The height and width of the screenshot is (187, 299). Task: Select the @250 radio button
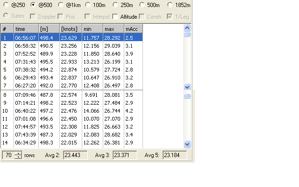[x=7, y=5]
